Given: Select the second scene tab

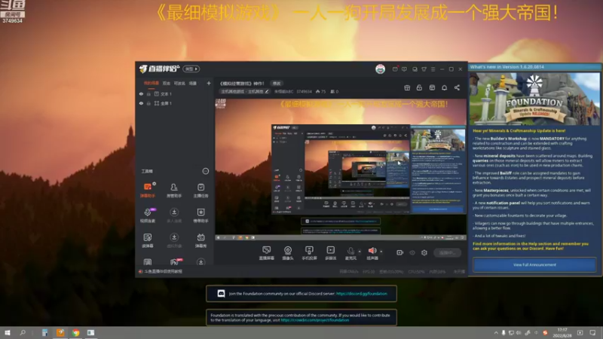Looking at the screenshot, I should pyautogui.click(x=166, y=83).
